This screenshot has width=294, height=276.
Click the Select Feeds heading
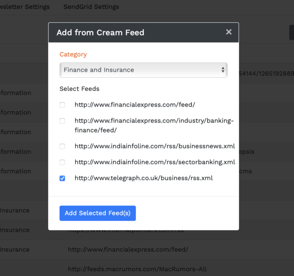click(79, 89)
